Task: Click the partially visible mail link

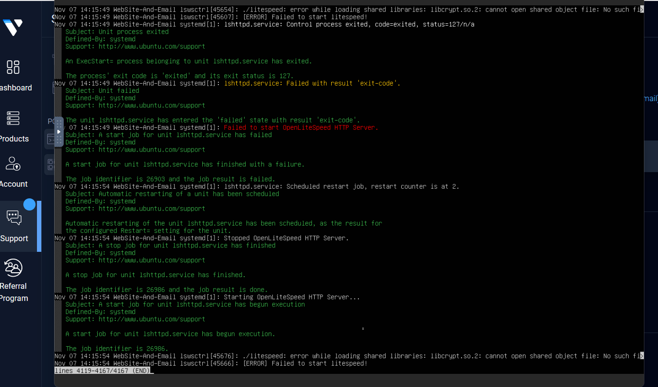Action: coord(650,99)
